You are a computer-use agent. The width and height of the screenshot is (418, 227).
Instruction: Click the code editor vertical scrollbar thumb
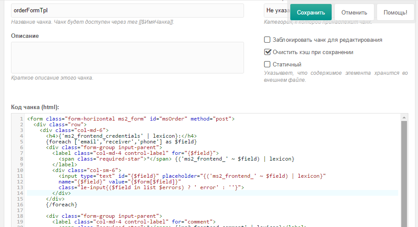[x=404, y=174]
